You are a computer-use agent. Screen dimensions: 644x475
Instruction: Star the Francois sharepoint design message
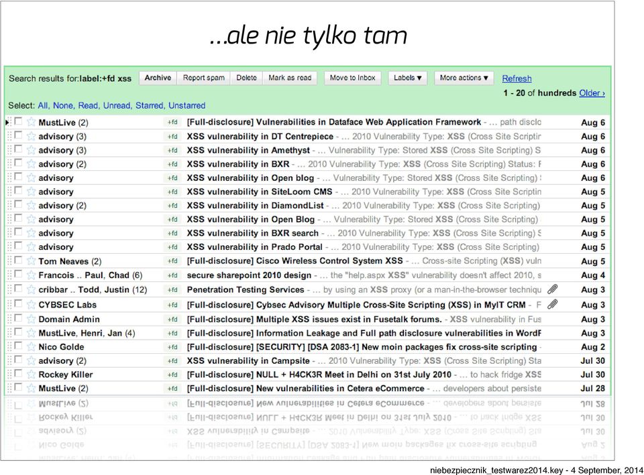(x=32, y=275)
